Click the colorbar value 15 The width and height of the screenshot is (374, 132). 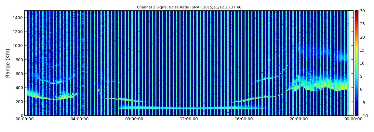pyautogui.click(x=363, y=50)
